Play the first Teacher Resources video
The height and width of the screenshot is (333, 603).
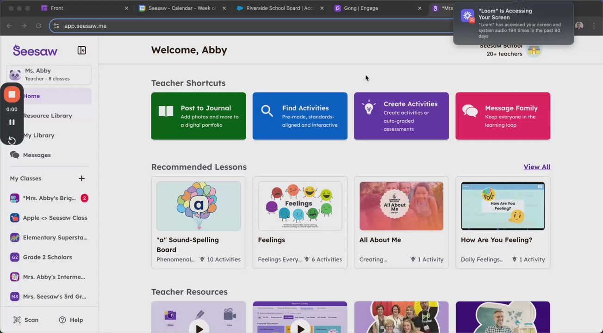(x=199, y=329)
